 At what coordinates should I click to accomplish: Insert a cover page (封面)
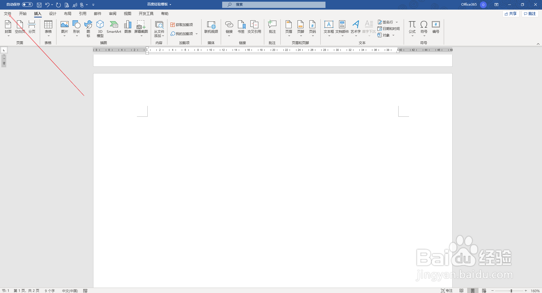8,28
